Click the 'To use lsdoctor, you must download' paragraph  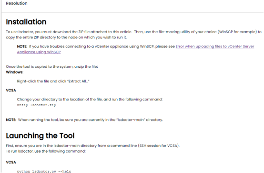click(134, 35)
